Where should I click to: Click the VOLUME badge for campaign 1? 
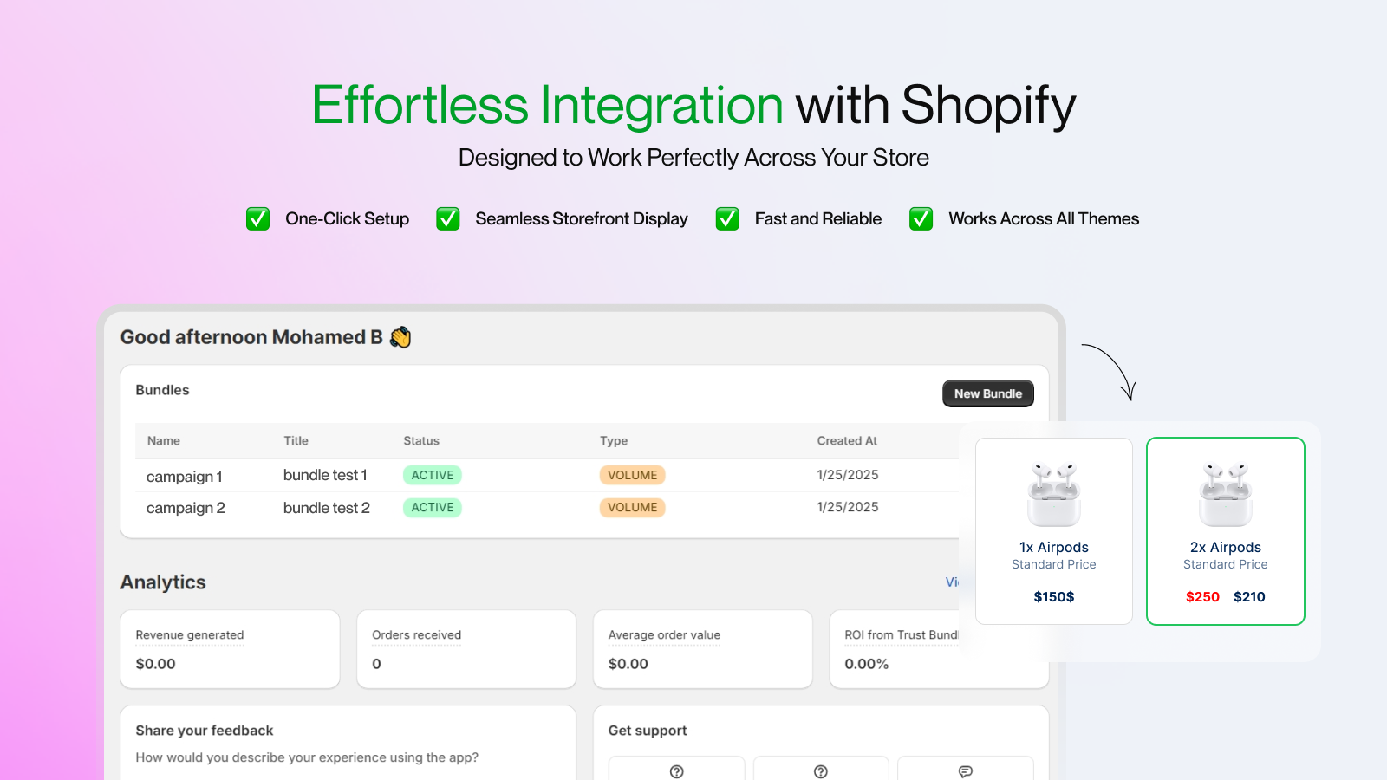click(x=633, y=475)
